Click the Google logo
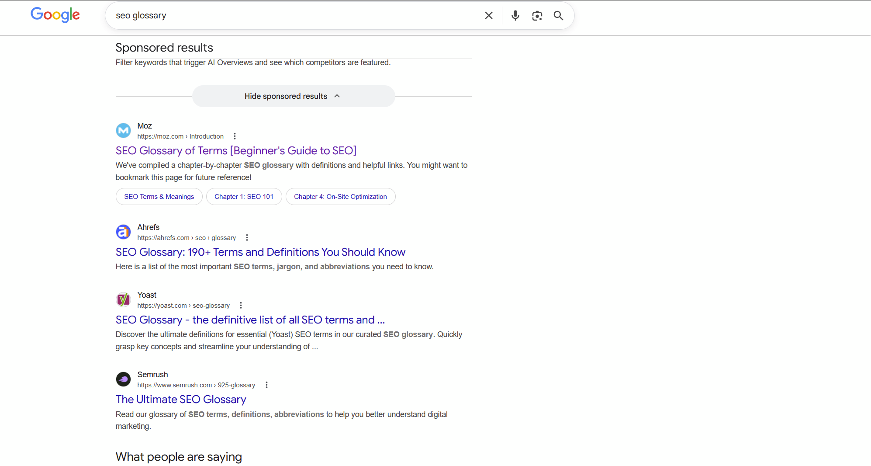Image resolution: width=871 pixels, height=466 pixels. [x=55, y=15]
